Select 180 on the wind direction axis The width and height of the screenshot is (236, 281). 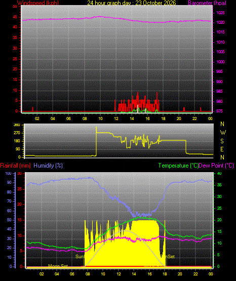(x=17, y=141)
